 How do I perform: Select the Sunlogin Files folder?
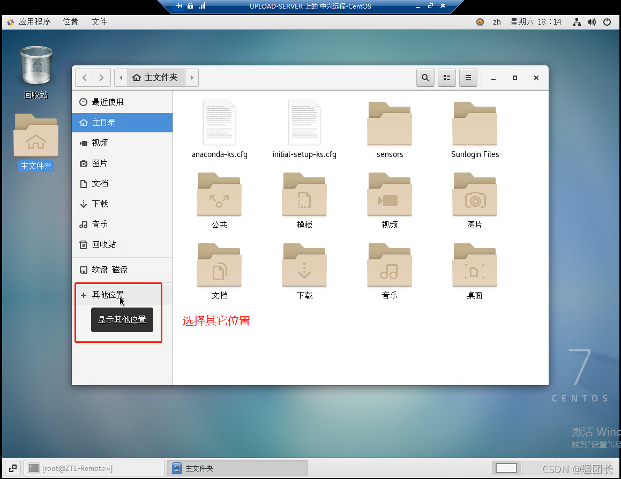(475, 123)
